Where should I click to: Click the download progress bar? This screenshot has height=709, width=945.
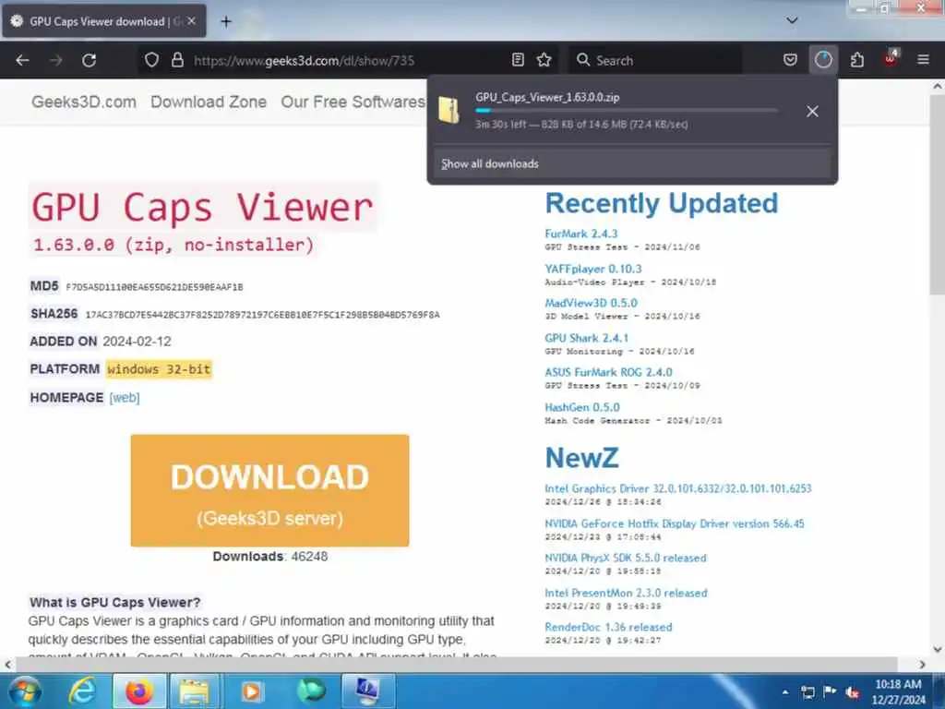(627, 111)
